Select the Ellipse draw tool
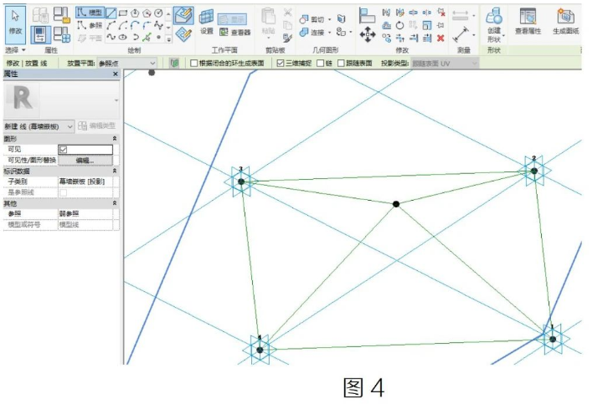 click(123, 38)
